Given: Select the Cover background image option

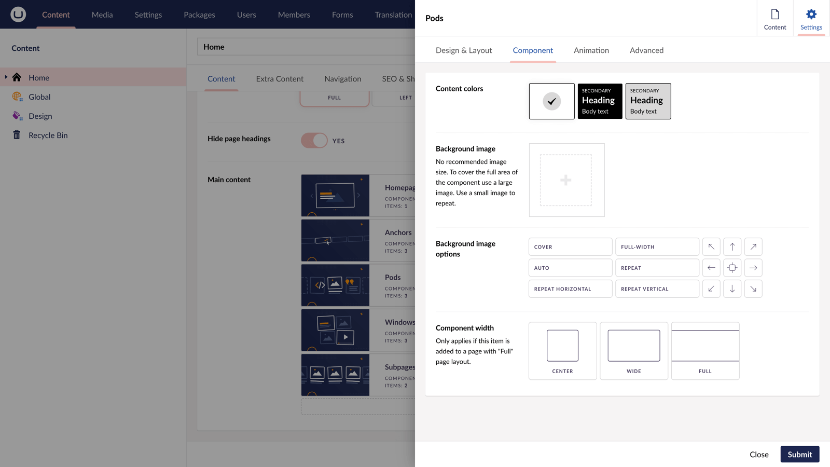Looking at the screenshot, I should point(570,247).
